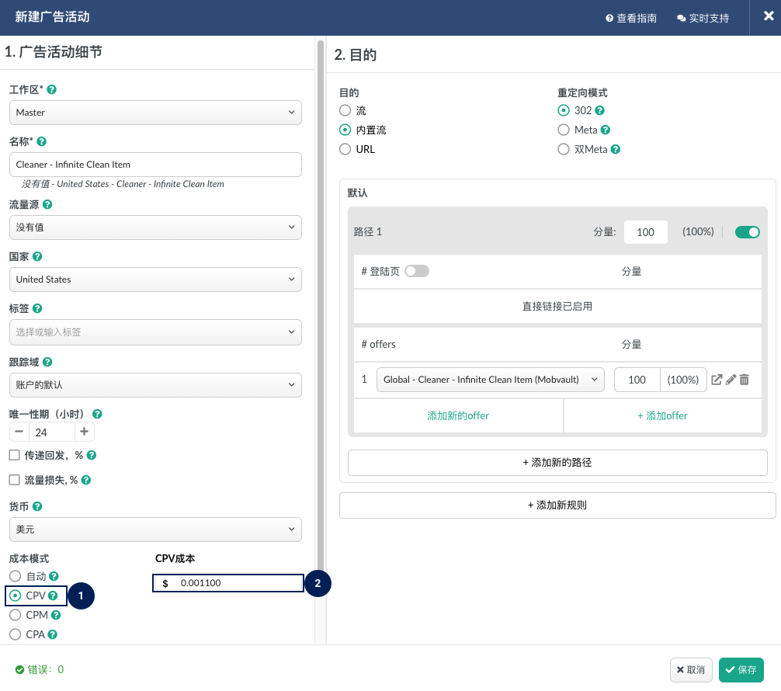Click 路径 1 分量 weight field
This screenshot has height=691, width=781.
[x=645, y=232]
